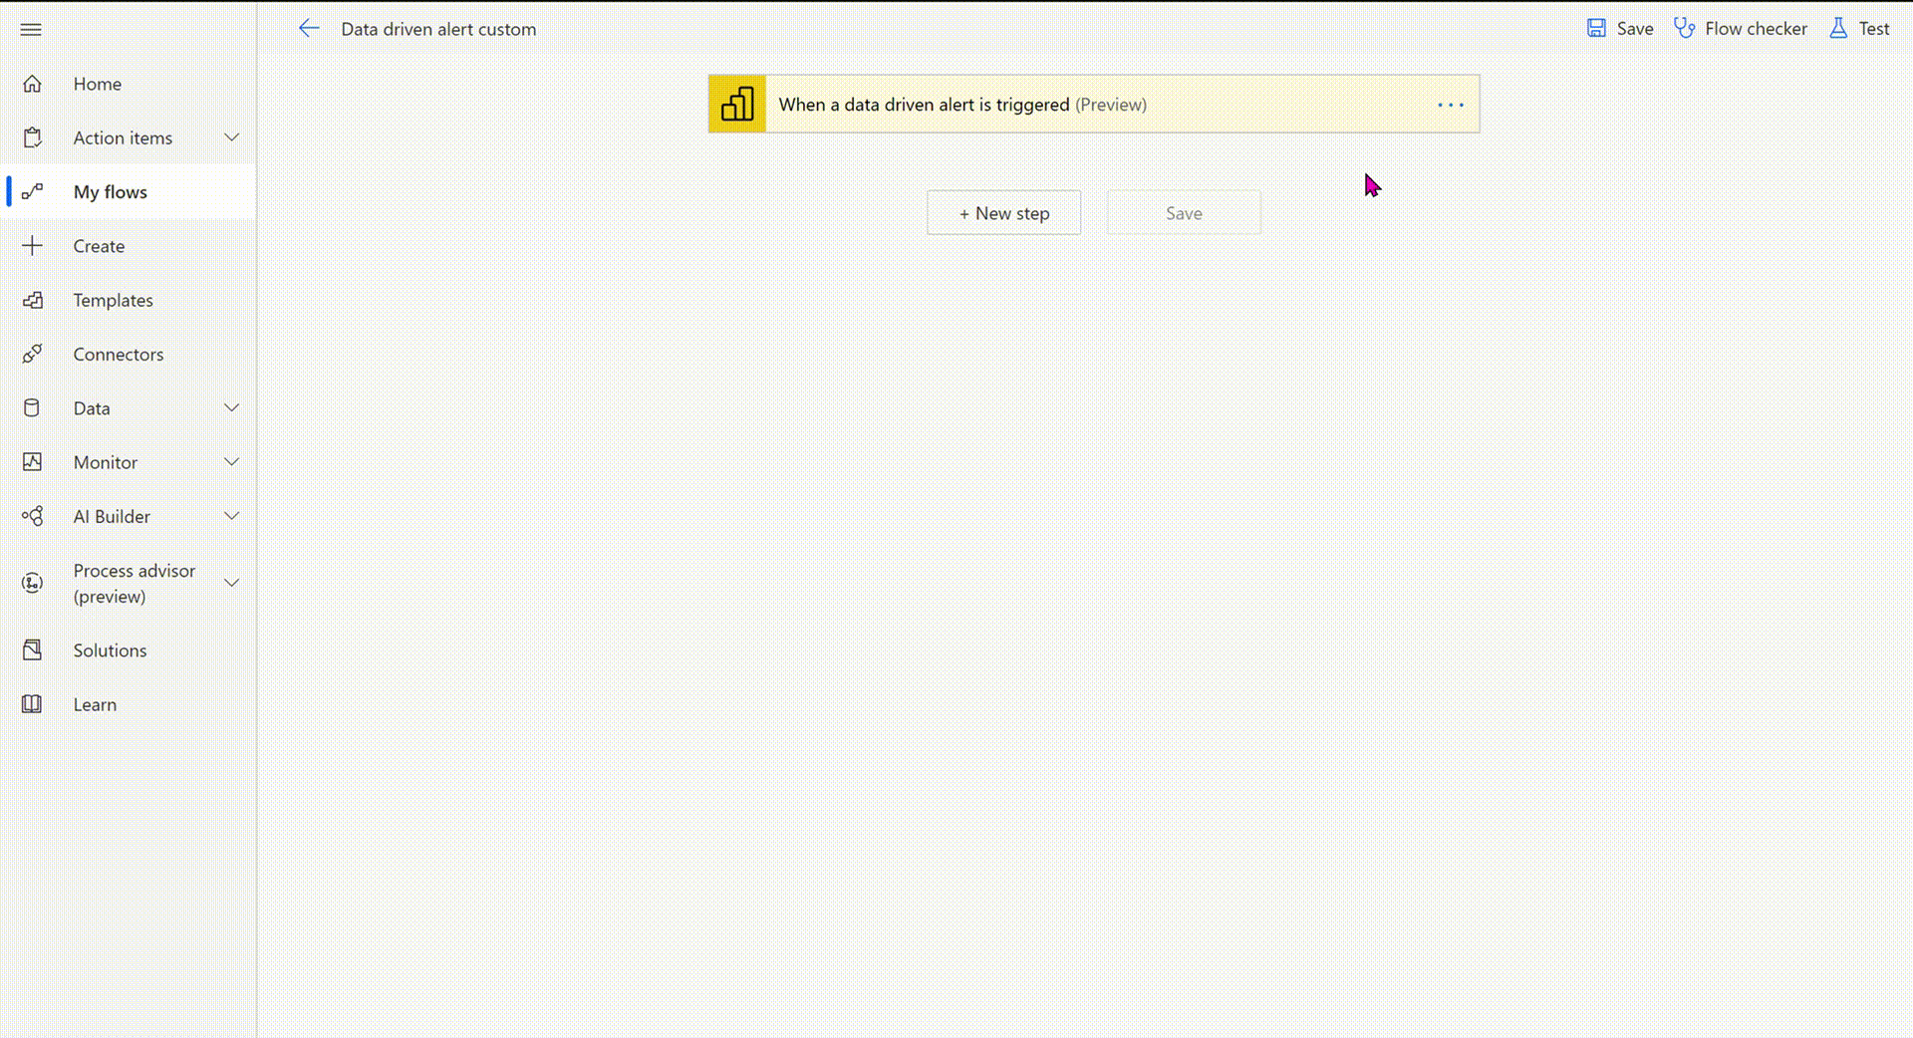This screenshot has width=1913, height=1038.
Task: Open the Learn page
Action: click(x=95, y=704)
